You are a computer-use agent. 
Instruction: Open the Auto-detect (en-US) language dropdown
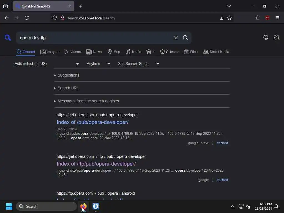pos(47,64)
